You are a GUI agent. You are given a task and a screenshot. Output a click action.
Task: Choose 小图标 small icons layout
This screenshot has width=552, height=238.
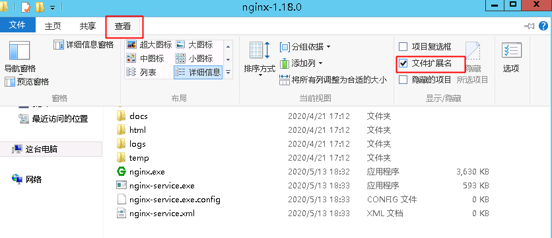coord(194,58)
